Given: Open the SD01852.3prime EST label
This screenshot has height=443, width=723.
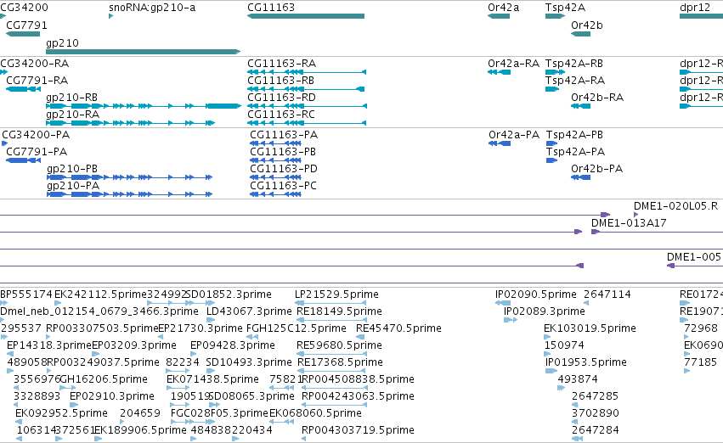Looking at the screenshot, I should [x=229, y=294].
